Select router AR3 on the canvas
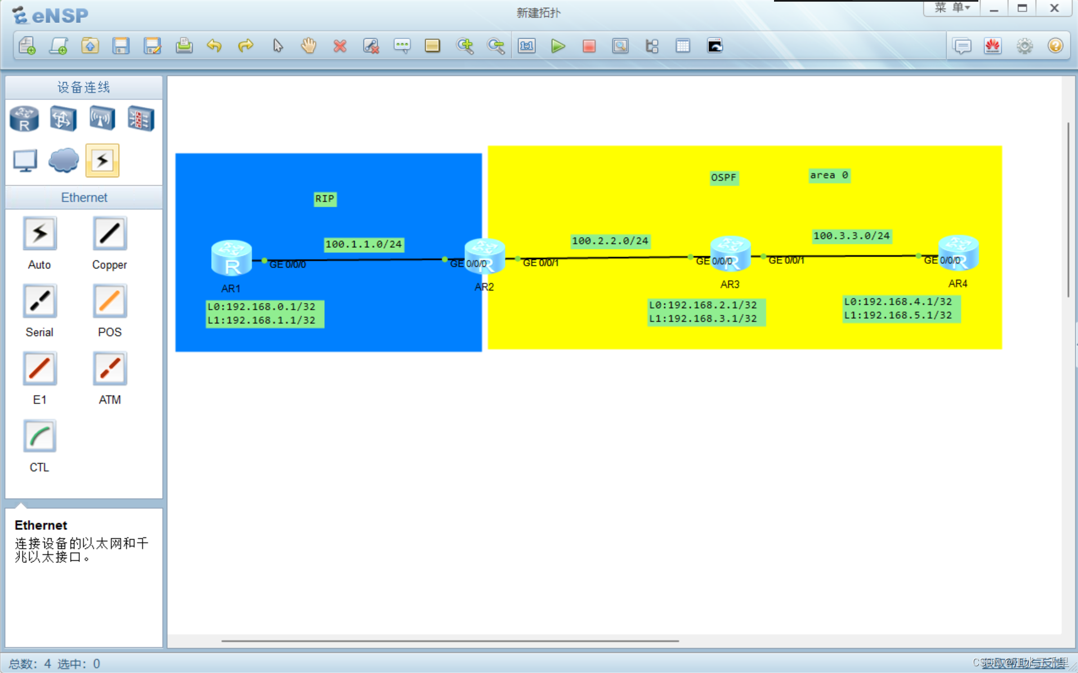 click(x=730, y=253)
